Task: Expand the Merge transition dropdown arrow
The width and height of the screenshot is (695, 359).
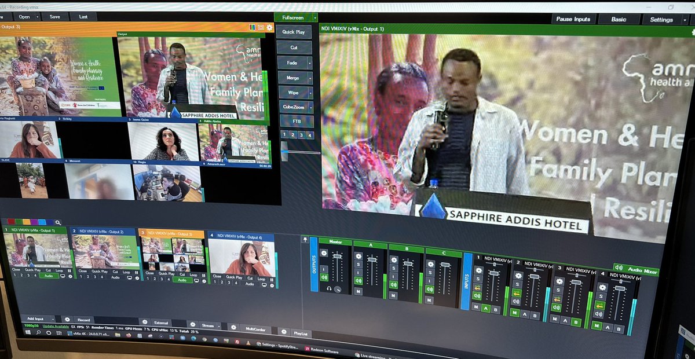Action: [310, 77]
